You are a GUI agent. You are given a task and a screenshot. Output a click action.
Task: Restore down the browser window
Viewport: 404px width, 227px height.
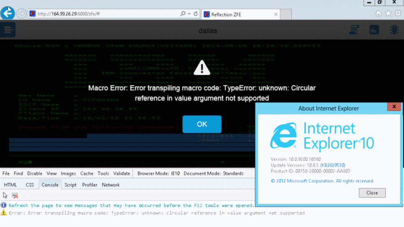pyautogui.click(x=380, y=2)
